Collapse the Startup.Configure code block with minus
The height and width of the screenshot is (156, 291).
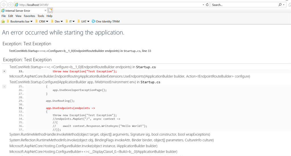(4, 87)
